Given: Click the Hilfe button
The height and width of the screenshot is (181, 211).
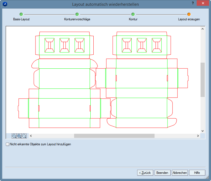Looking at the screenshot, I should click(197, 173).
